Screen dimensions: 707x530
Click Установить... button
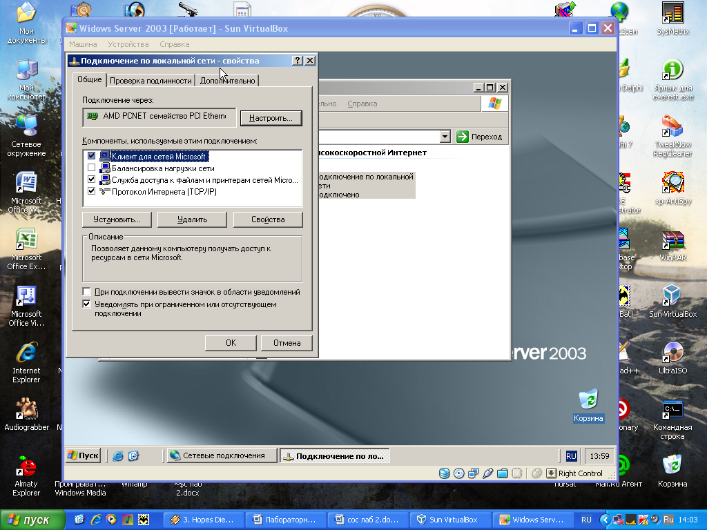[117, 219]
